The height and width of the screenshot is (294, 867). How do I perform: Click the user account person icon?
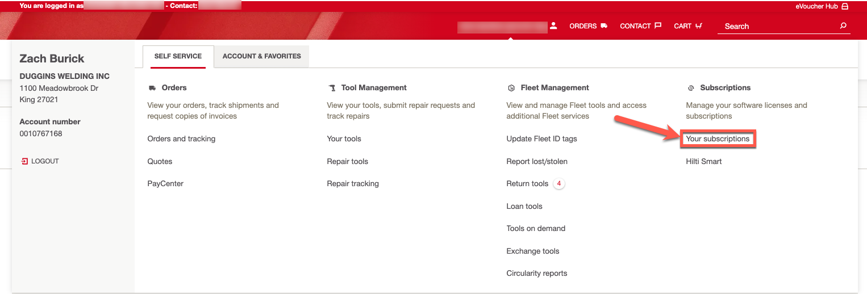[553, 26]
